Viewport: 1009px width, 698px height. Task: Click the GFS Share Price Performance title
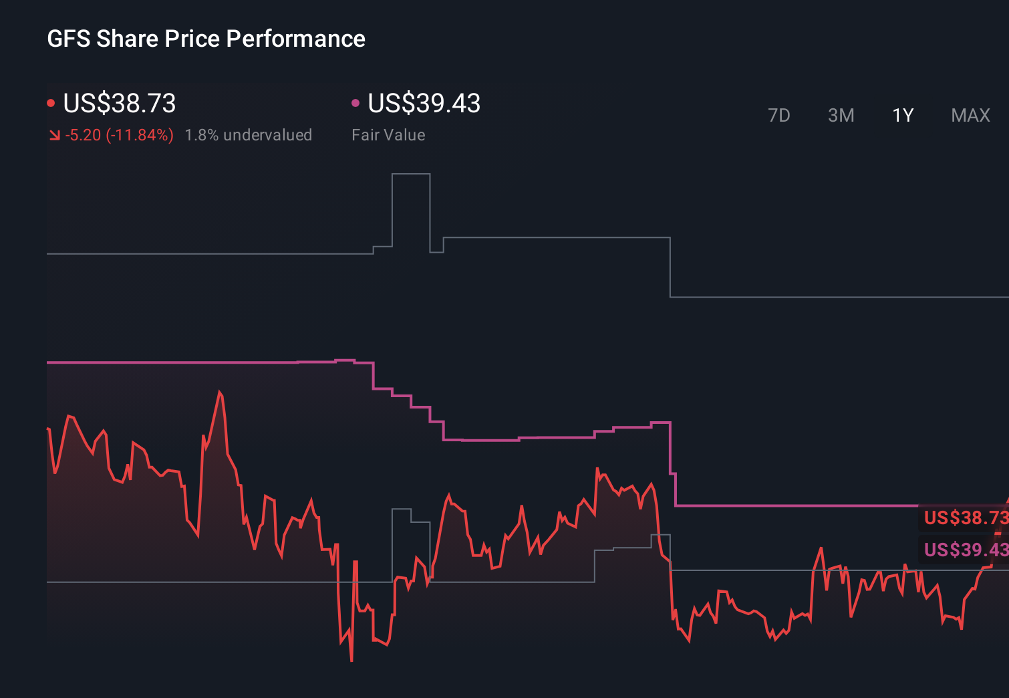tap(206, 39)
